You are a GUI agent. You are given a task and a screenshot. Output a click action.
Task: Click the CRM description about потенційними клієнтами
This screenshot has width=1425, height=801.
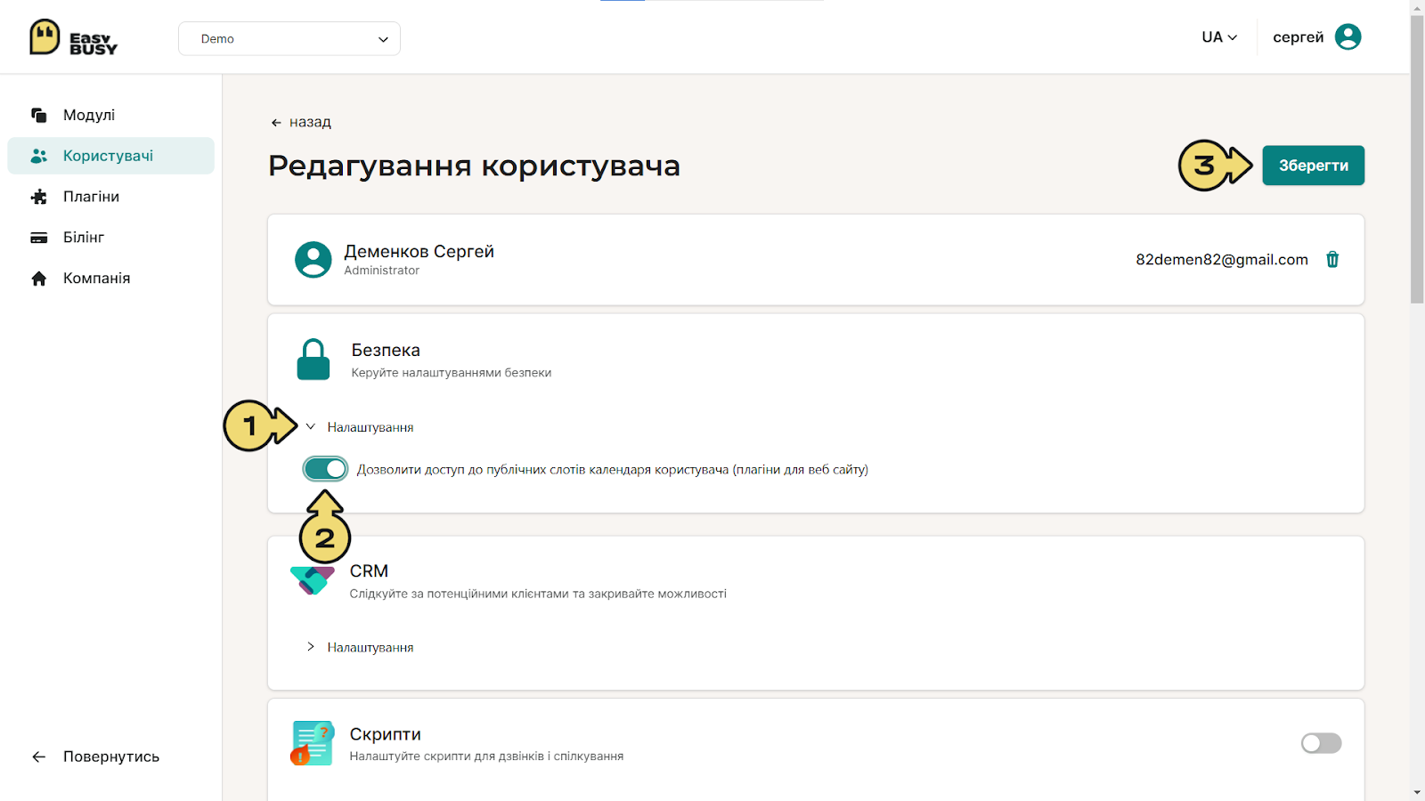pyautogui.click(x=538, y=594)
